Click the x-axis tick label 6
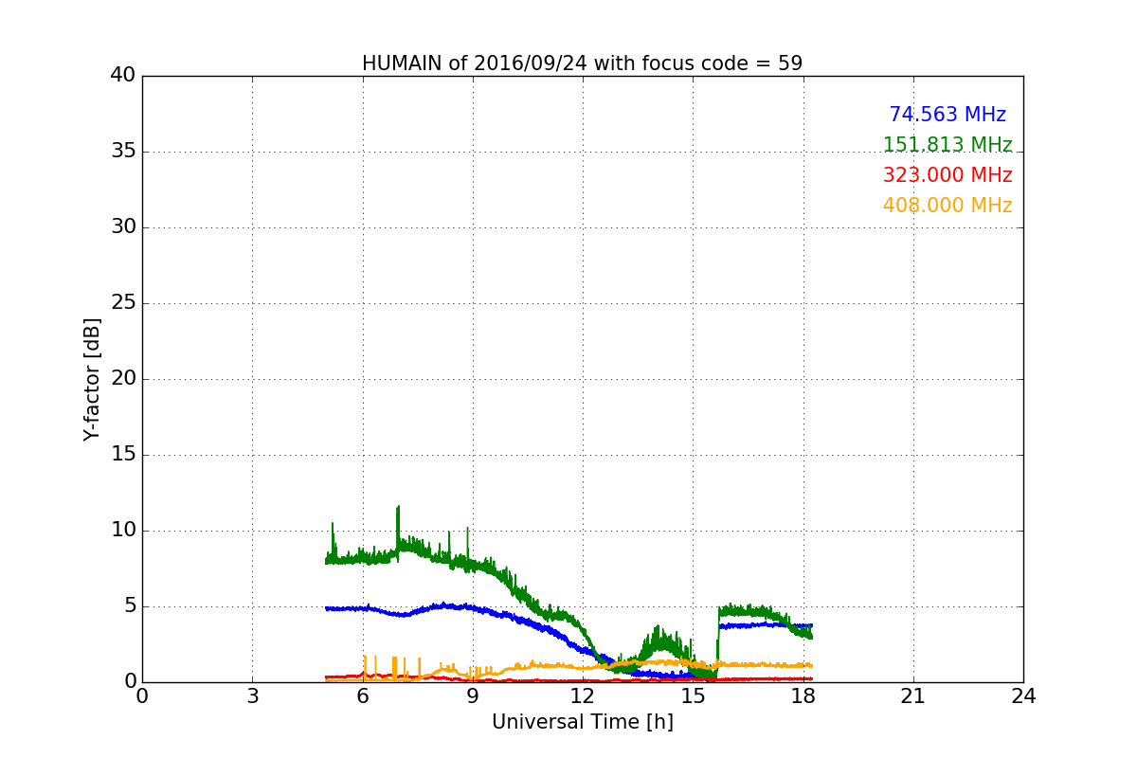 tap(362, 695)
